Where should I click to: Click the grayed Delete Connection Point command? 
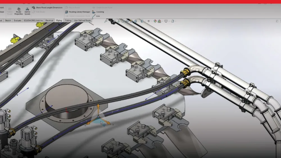78,16
